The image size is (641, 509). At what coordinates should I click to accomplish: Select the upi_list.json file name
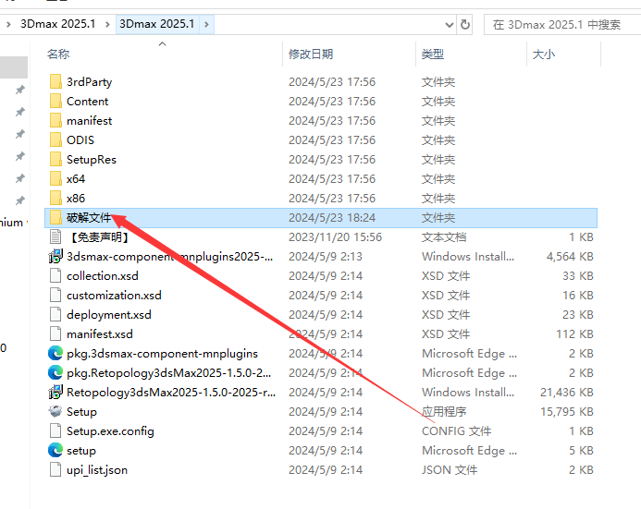pyautogui.click(x=97, y=470)
